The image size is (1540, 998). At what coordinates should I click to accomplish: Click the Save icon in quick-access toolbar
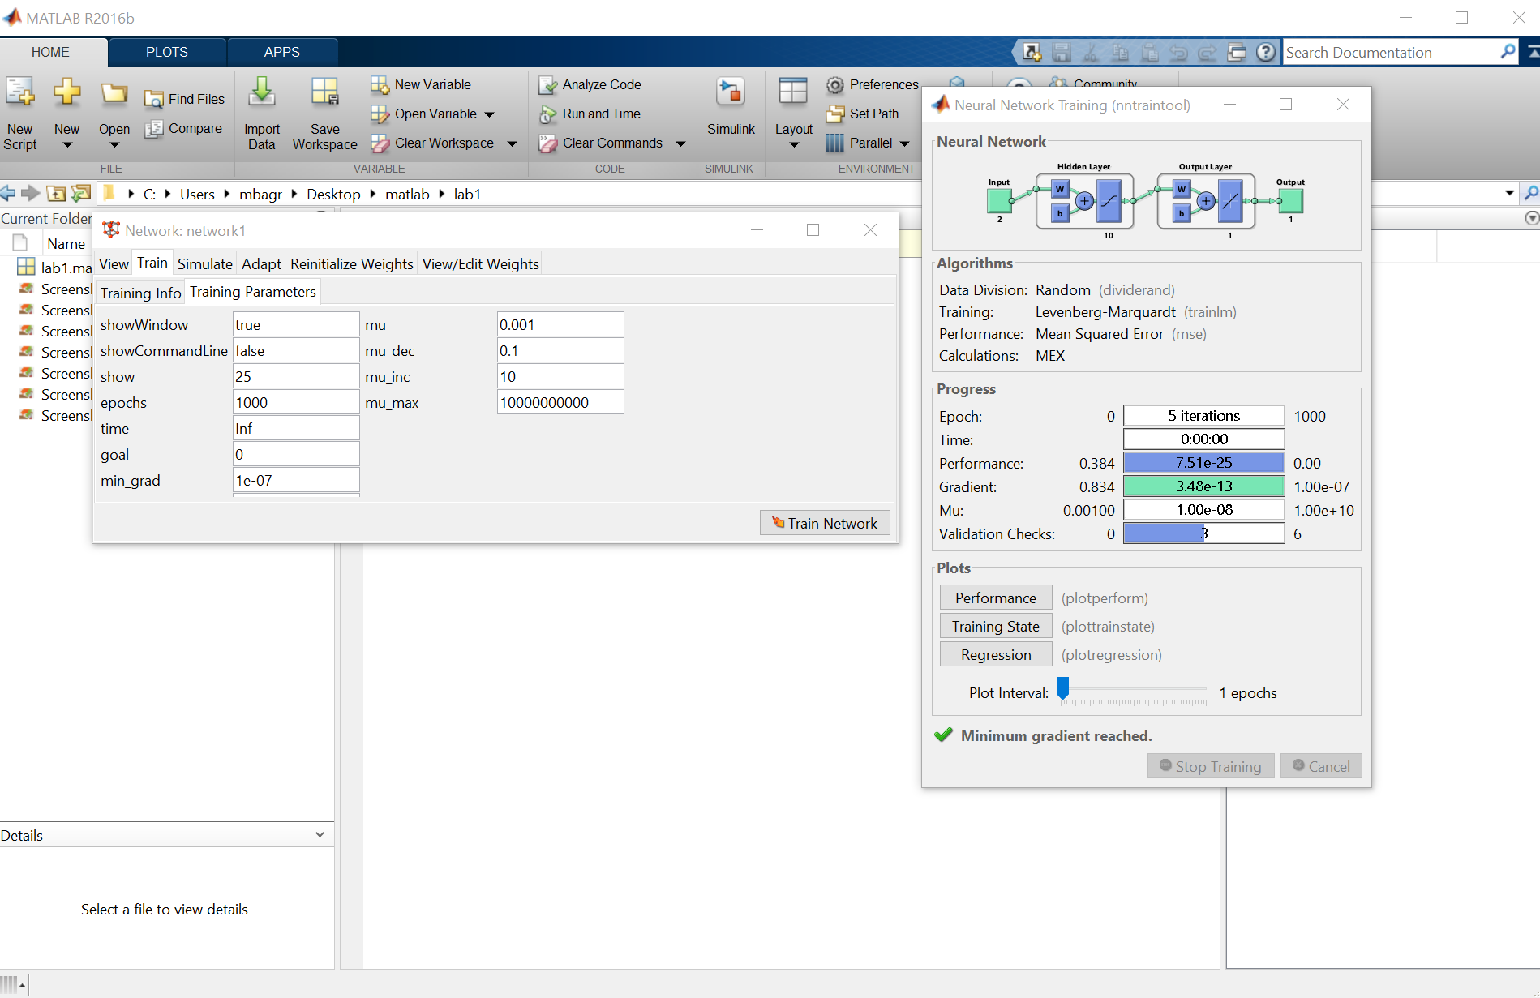(x=1061, y=52)
